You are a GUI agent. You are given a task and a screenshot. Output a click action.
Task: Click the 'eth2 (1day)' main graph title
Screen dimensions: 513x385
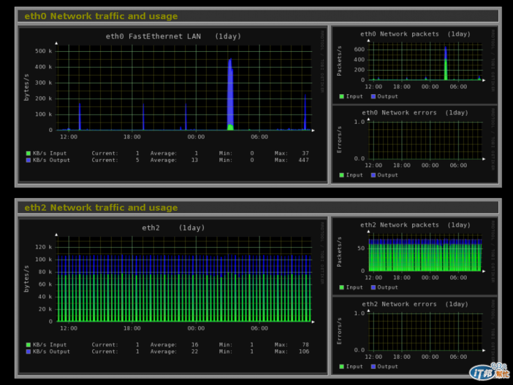coord(173,228)
